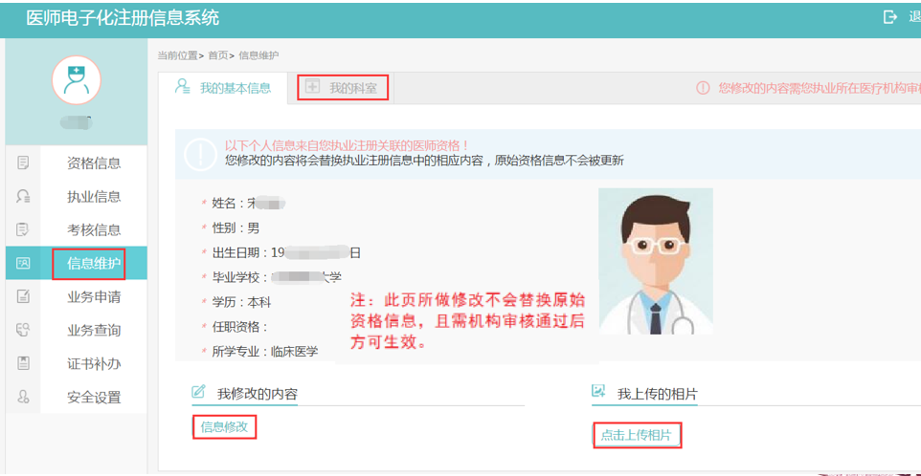Click the doctor avatar icon in sidebar

click(x=76, y=80)
